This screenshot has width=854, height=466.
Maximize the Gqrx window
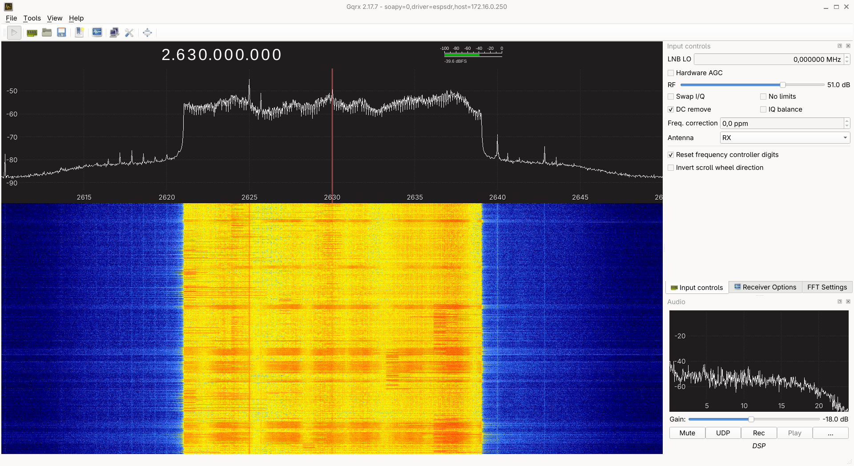click(836, 7)
